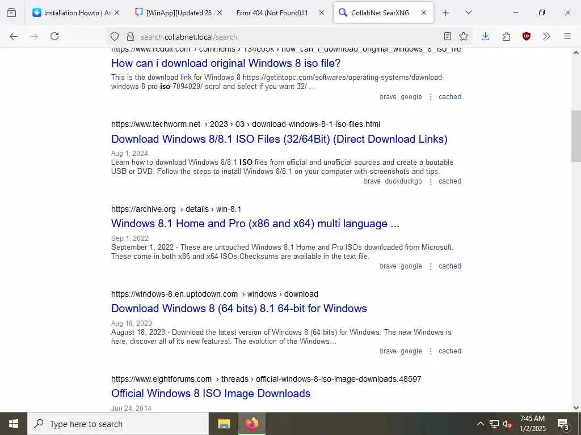Open cached link for uptodown result
The height and width of the screenshot is (435, 581).
click(x=450, y=351)
